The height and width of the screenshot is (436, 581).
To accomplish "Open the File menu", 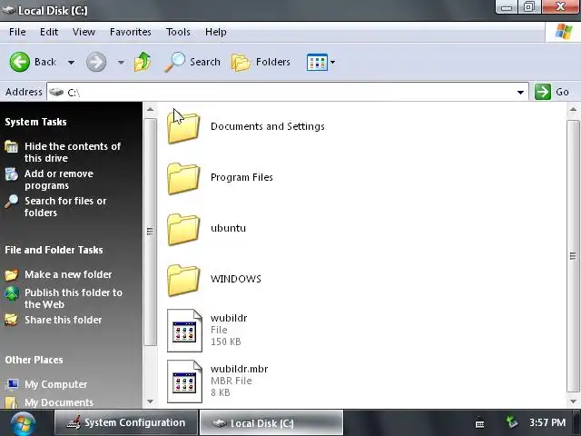I will (x=17, y=32).
